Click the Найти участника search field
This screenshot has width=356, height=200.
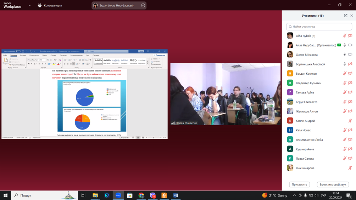(x=319, y=27)
